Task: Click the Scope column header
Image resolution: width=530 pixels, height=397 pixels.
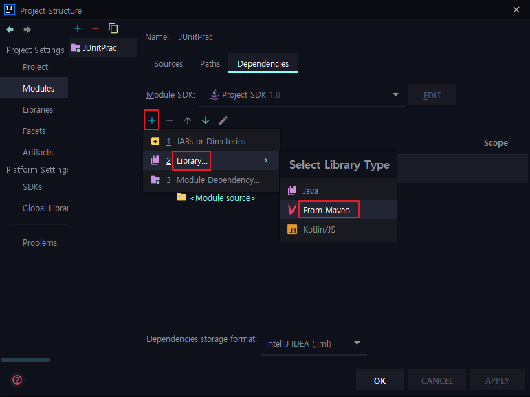Action: tap(496, 143)
